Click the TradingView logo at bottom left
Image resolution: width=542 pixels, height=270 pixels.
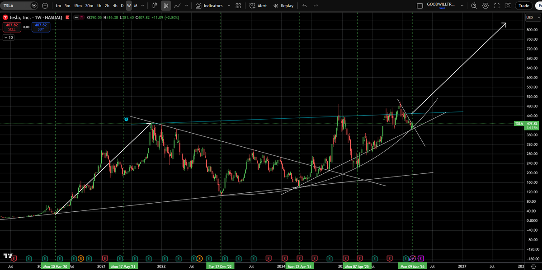(x=8, y=256)
